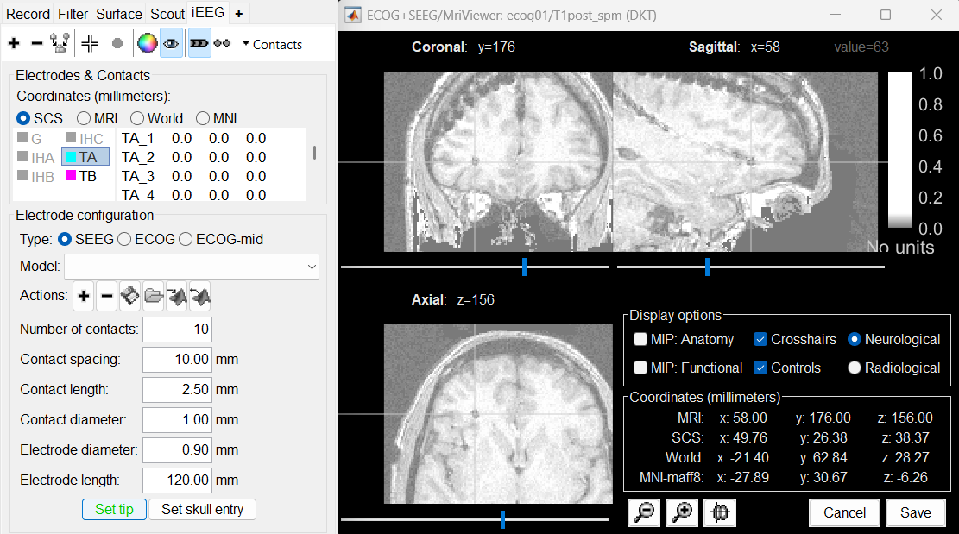Click the crosshair-shaped icon in iEEG toolbar
The image size is (959, 534).
click(90, 43)
